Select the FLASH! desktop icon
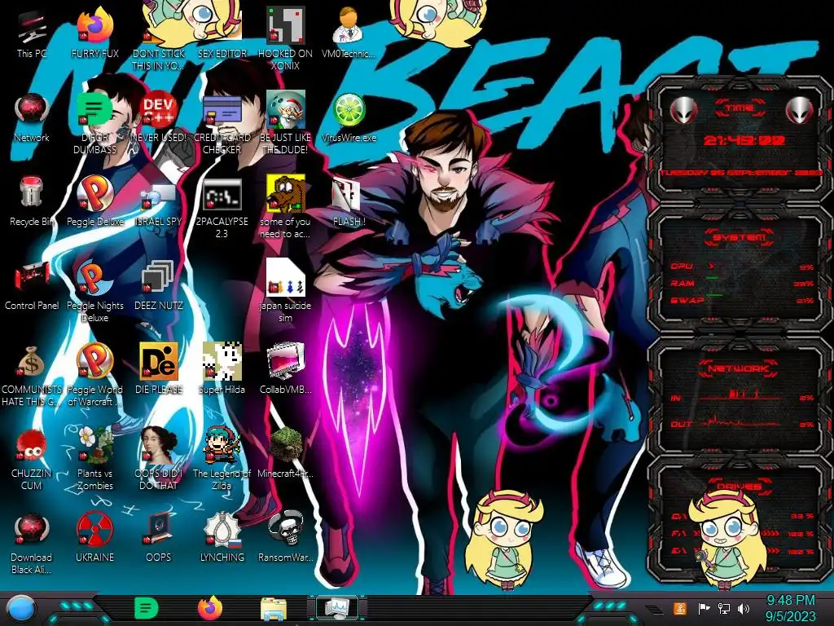834x626 pixels. [x=349, y=202]
